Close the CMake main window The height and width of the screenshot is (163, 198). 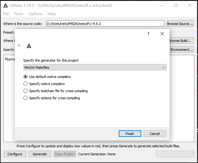(x=190, y=6)
